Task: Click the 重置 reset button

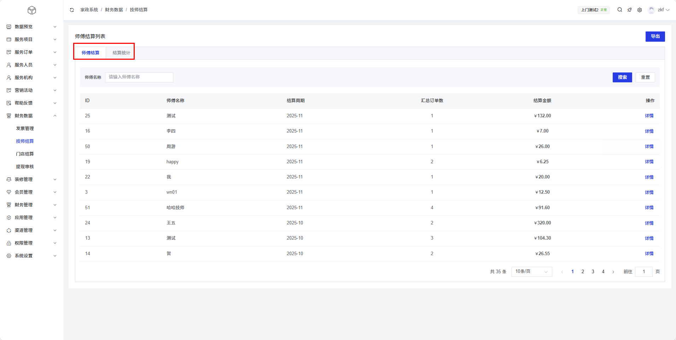Action: coord(645,77)
